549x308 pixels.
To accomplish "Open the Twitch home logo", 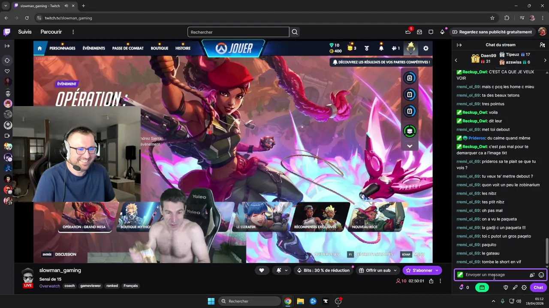I will [7, 32].
